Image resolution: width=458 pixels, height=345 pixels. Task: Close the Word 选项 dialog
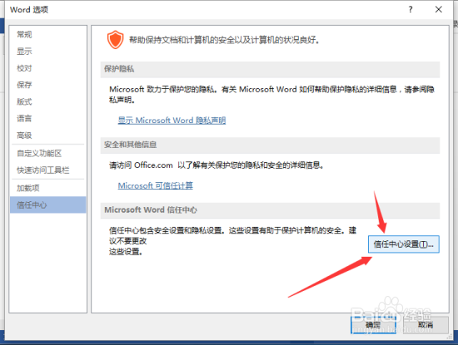[x=438, y=9]
